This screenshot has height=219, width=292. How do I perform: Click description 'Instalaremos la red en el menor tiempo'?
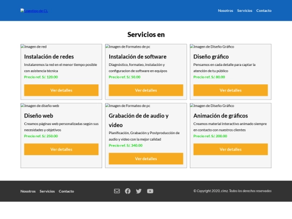click(x=61, y=68)
